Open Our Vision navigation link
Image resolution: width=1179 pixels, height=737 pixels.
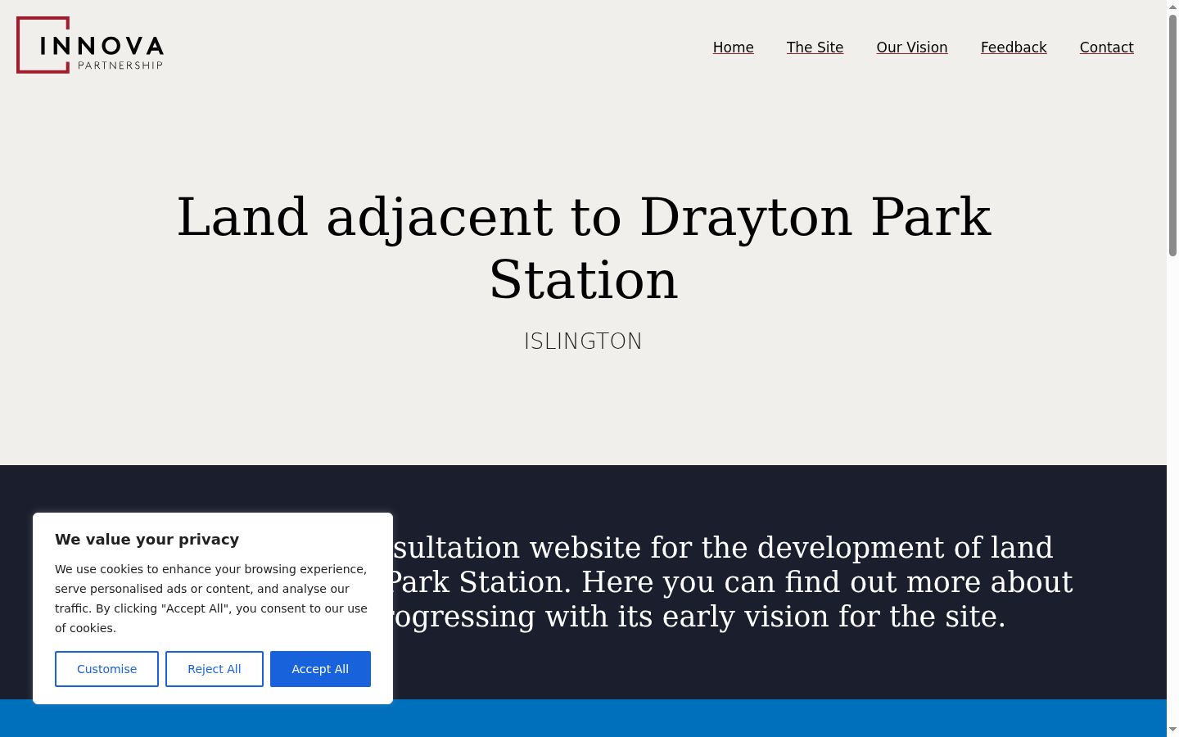pyautogui.click(x=912, y=47)
